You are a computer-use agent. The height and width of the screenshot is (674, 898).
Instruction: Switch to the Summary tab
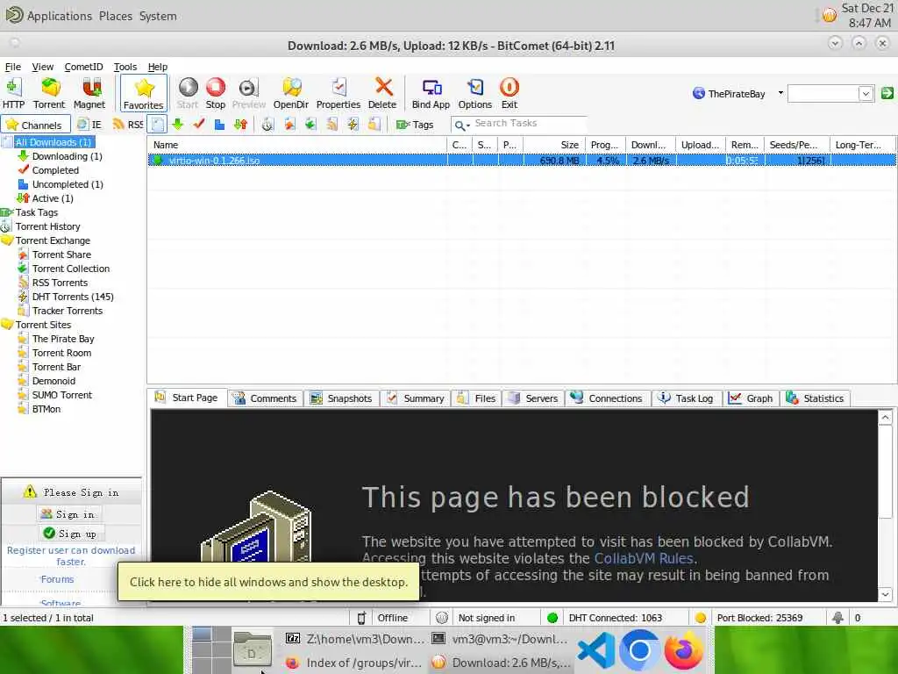(x=416, y=398)
